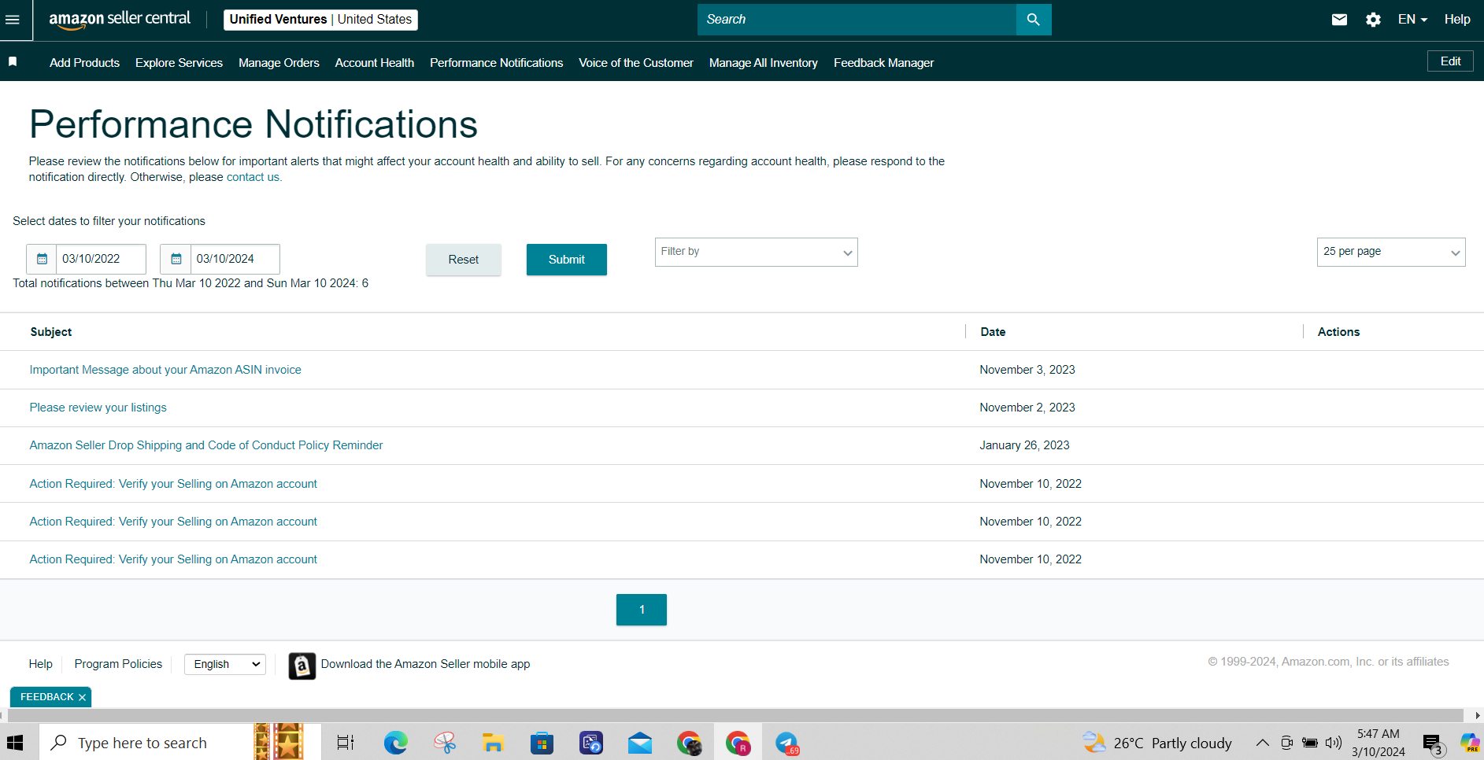Open Task View on the taskbar

[346, 743]
